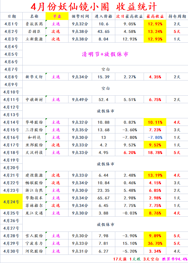Click stock name 若羽臣

coord(34,31)
